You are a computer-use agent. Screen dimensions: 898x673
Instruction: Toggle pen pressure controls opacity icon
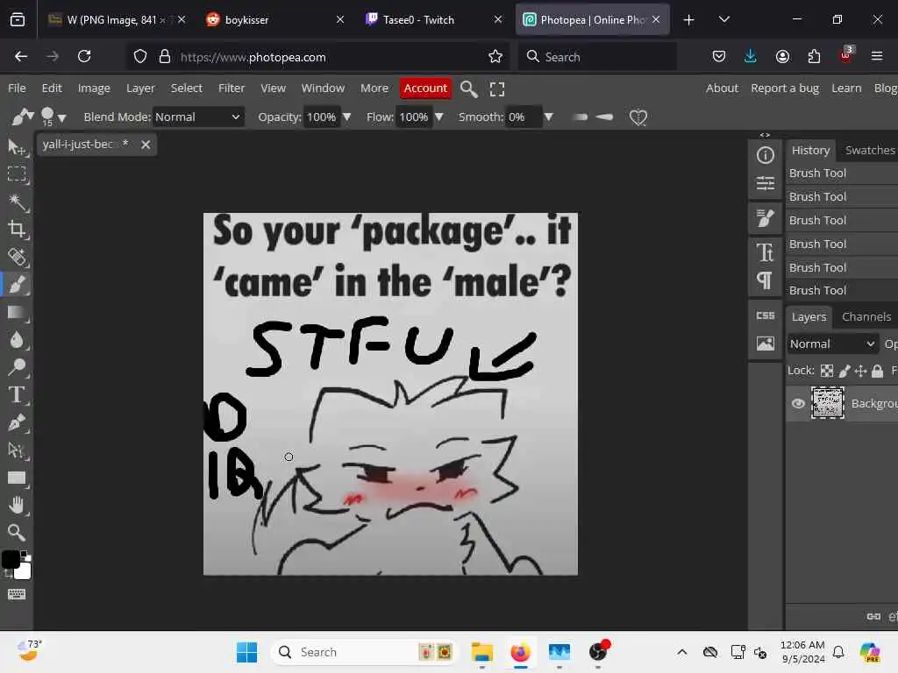[580, 117]
